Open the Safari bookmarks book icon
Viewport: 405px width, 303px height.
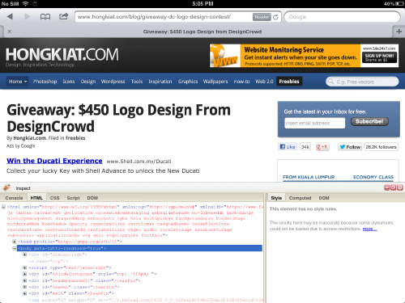[x=45, y=17]
